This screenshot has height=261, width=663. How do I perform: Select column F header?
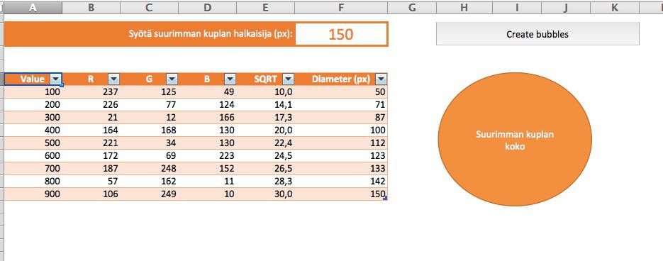(x=341, y=7)
